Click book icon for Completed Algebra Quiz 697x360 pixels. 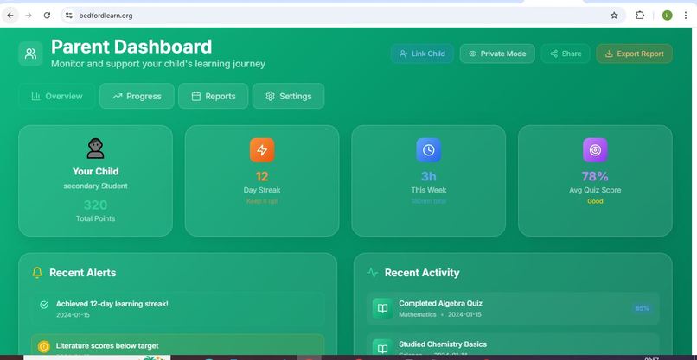point(382,308)
